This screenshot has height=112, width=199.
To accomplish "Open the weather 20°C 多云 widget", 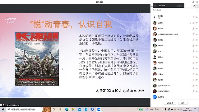I will (152, 109).
